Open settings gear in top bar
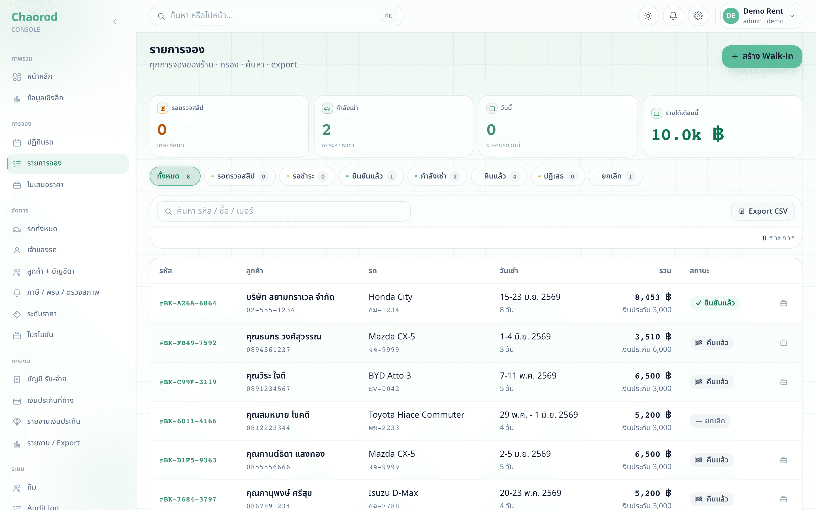 [698, 16]
